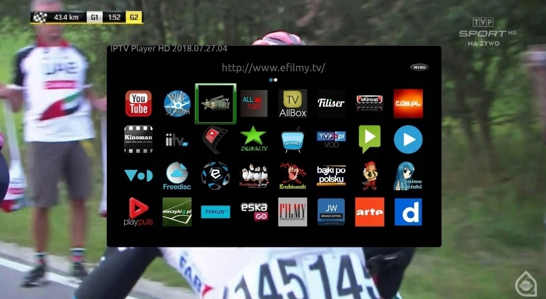546x299 pixels.
Task: Select the Web Stream icon
Action: point(177,103)
